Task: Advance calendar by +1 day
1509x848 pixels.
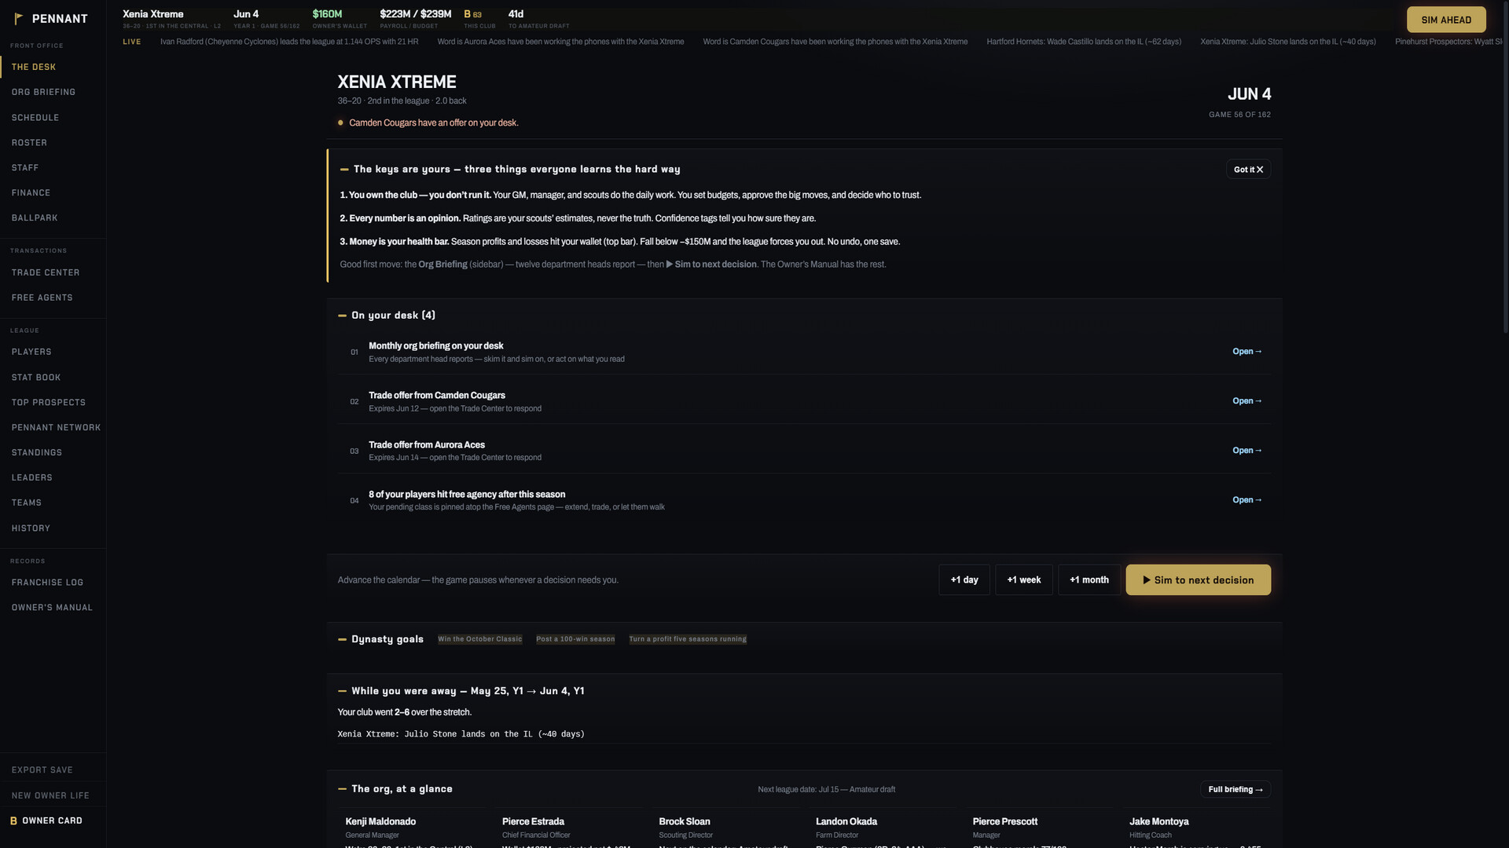Action: click(964, 580)
